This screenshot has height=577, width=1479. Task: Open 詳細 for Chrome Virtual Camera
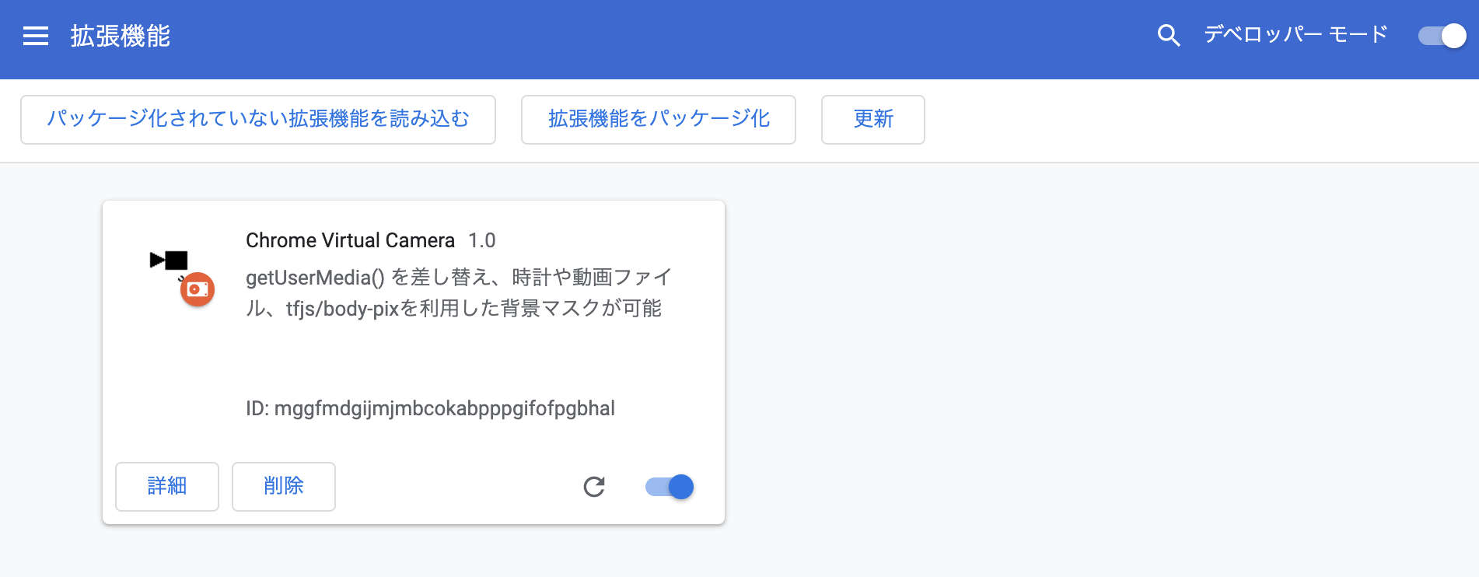[167, 486]
